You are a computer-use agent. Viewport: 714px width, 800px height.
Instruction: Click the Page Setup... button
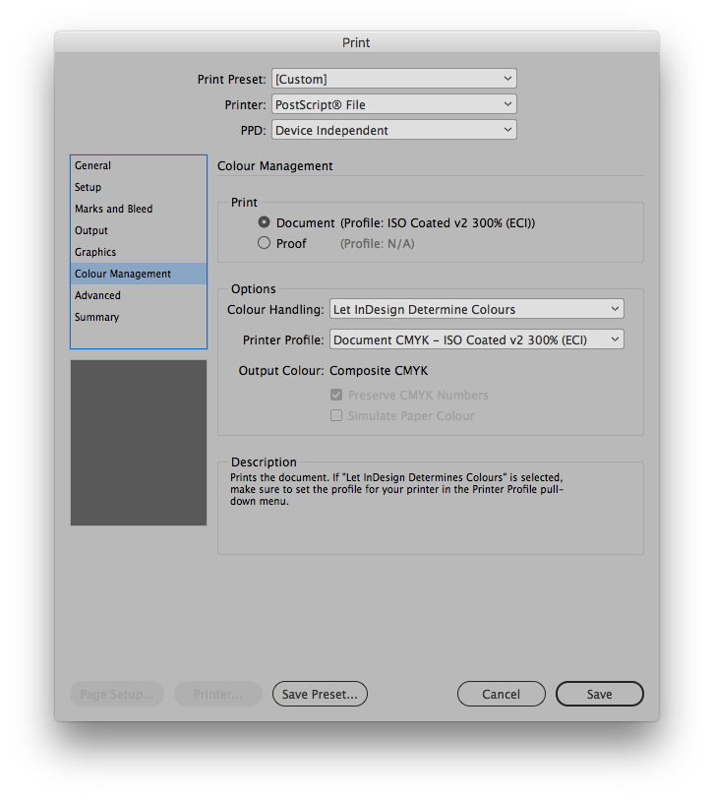click(117, 694)
